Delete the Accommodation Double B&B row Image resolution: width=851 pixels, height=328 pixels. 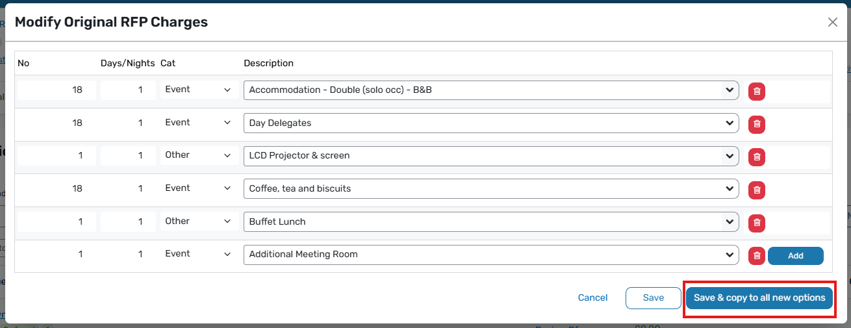tap(756, 92)
